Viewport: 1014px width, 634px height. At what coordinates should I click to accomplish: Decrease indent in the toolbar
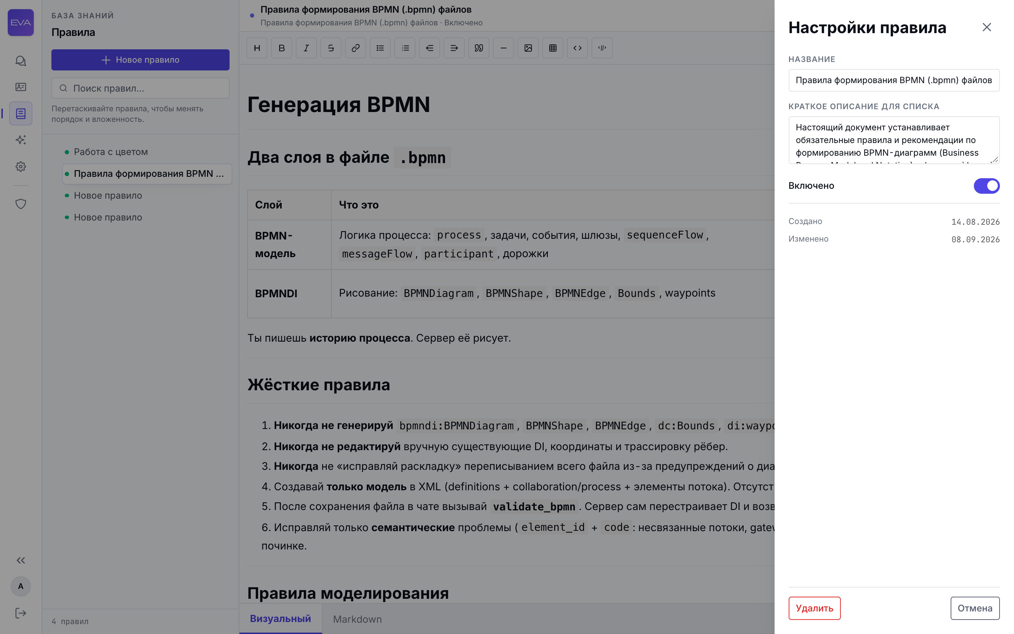point(430,48)
